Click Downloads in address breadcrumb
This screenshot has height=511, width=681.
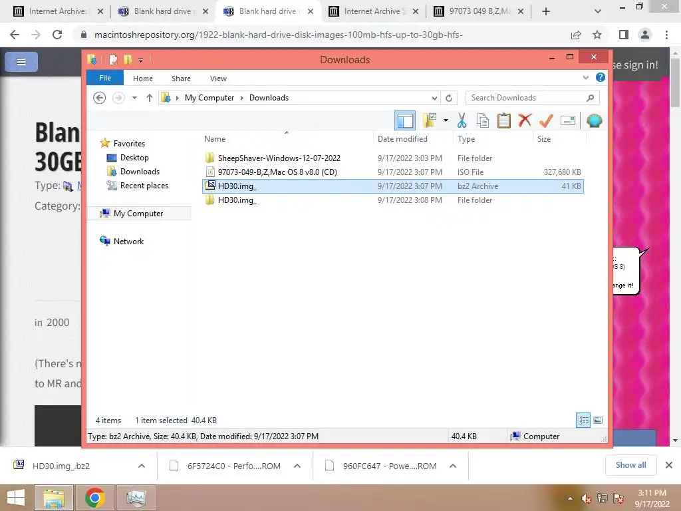click(269, 98)
